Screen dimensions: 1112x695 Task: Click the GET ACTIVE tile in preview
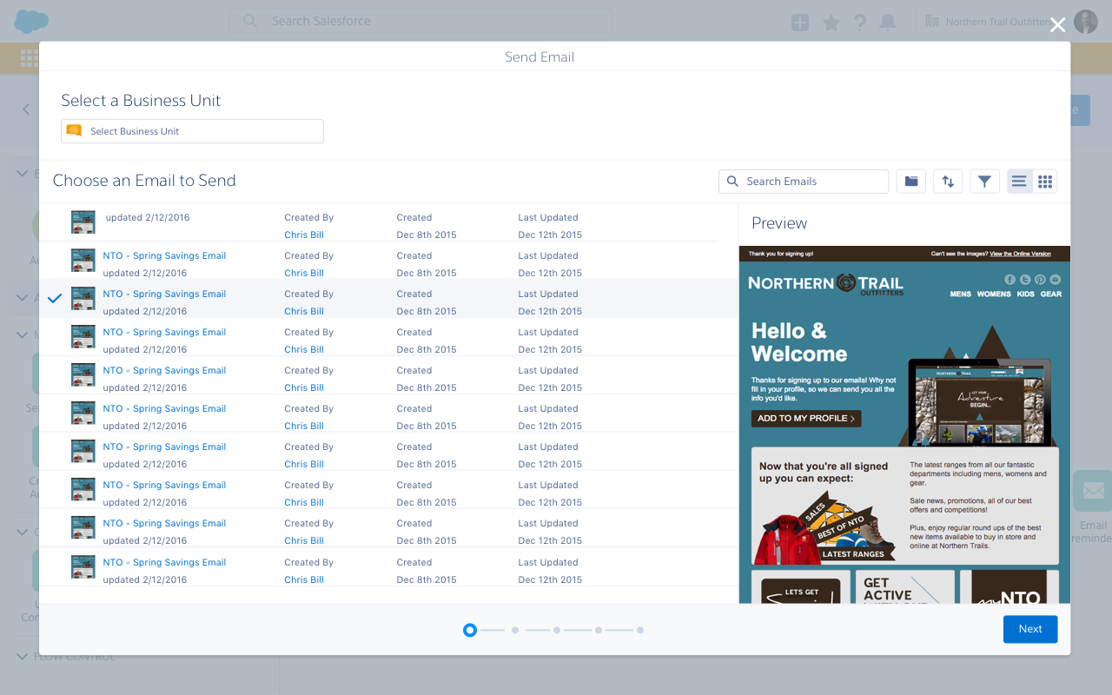point(905,587)
